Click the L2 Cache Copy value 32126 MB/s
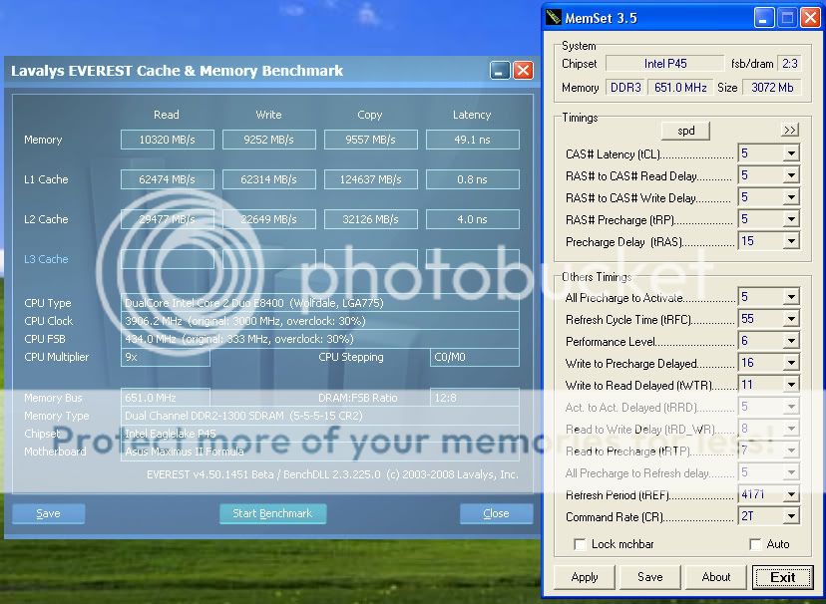826x604 pixels. tap(371, 219)
